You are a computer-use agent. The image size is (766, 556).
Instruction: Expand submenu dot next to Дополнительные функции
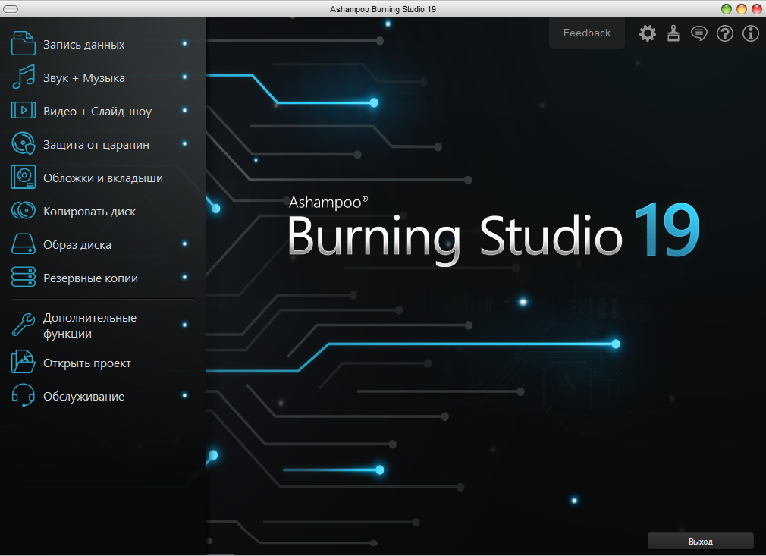pyautogui.click(x=184, y=325)
